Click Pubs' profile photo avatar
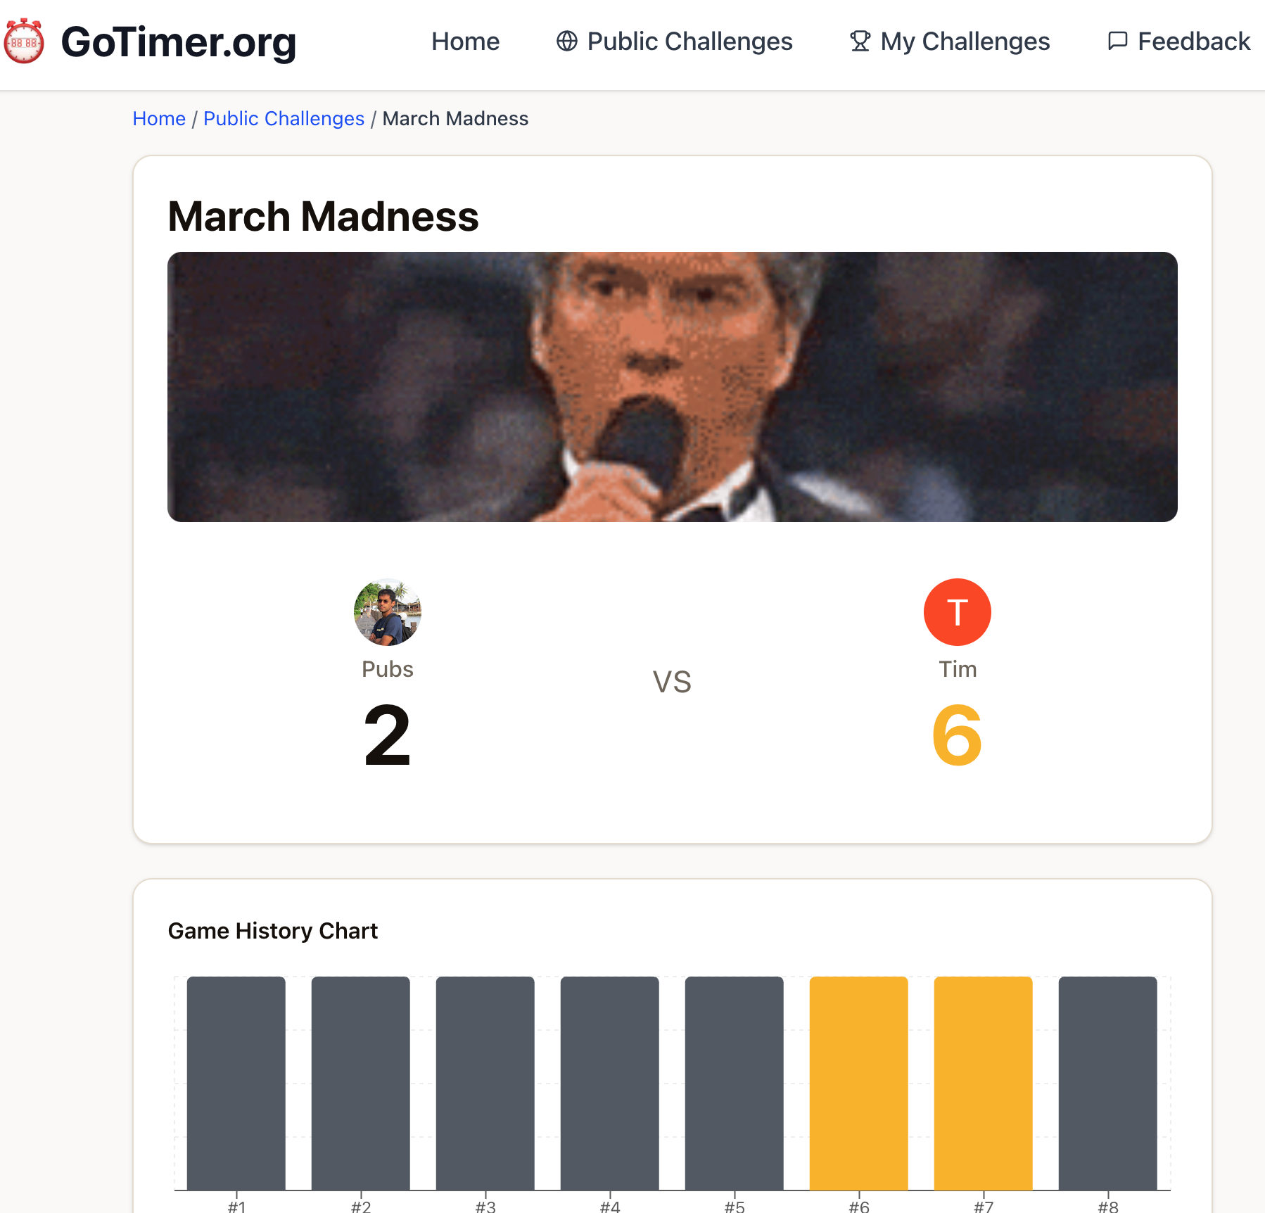Viewport: 1265px width, 1213px height. coord(388,611)
